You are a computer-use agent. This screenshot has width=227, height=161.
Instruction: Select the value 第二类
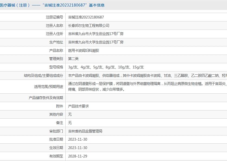73,59
